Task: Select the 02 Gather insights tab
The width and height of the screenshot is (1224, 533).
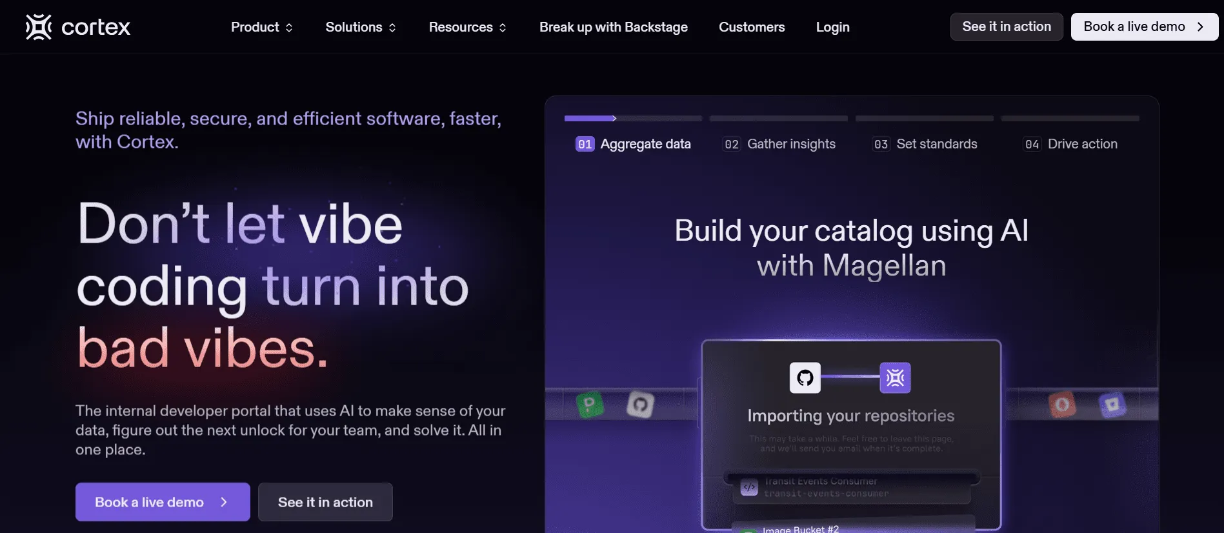Action: (779, 144)
